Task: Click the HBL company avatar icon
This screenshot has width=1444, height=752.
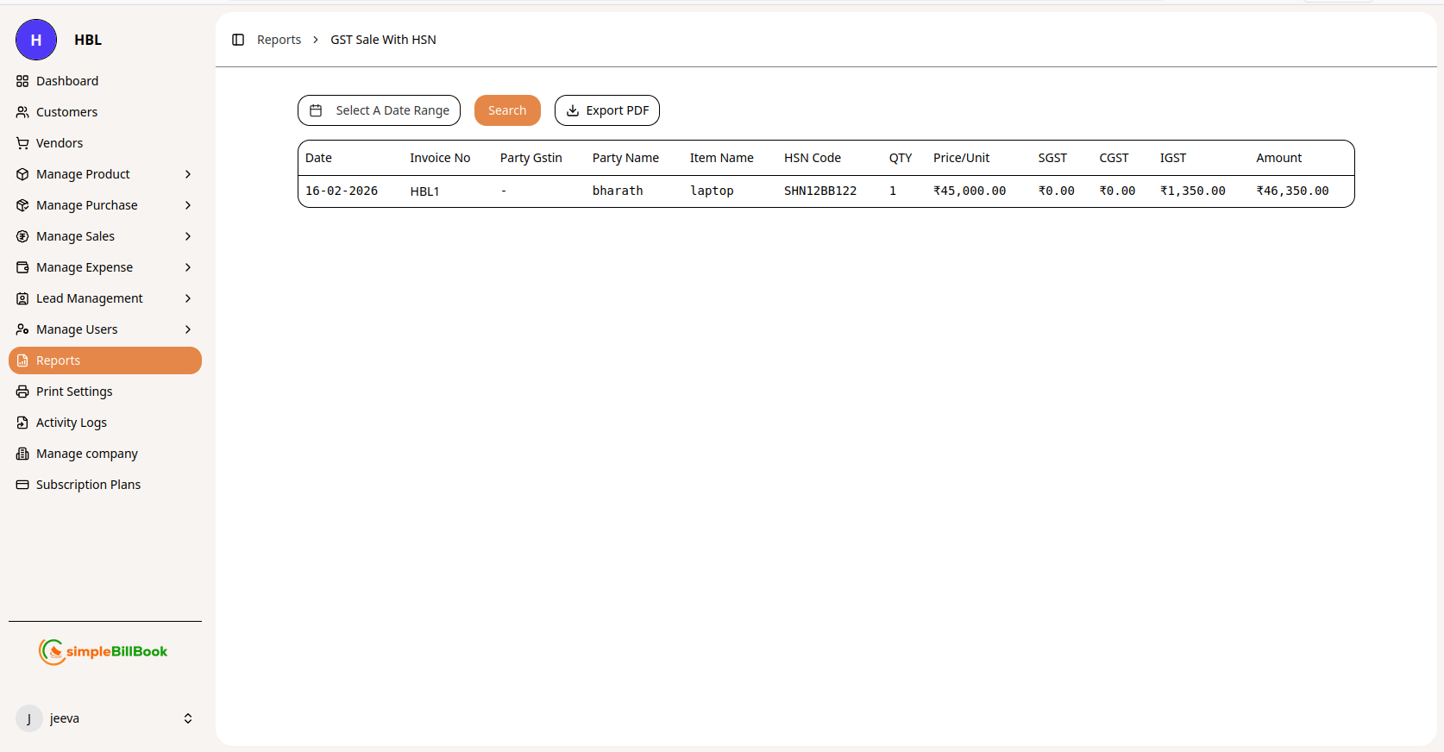Action: pyautogui.click(x=36, y=40)
